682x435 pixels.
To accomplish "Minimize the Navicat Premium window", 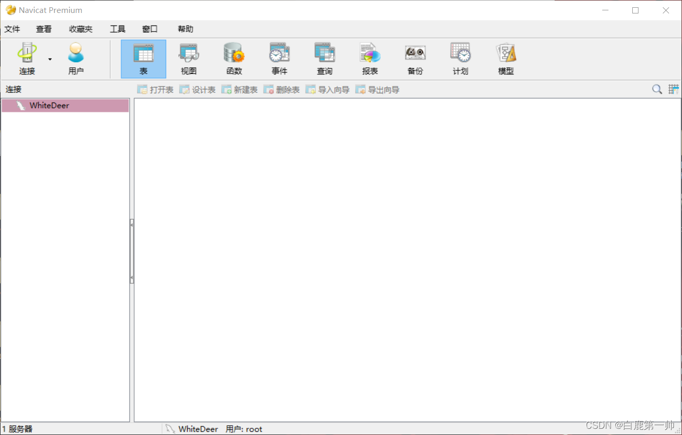I will tap(605, 10).
